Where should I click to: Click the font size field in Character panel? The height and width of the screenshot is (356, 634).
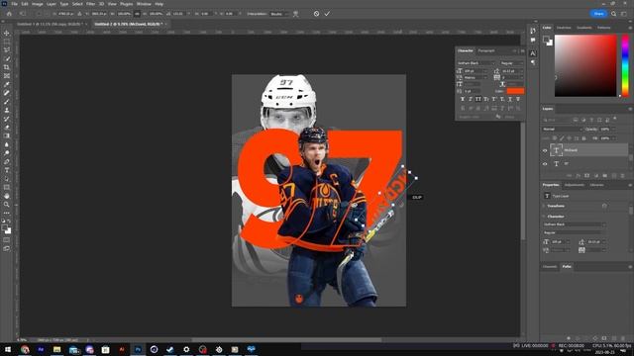(x=475, y=71)
